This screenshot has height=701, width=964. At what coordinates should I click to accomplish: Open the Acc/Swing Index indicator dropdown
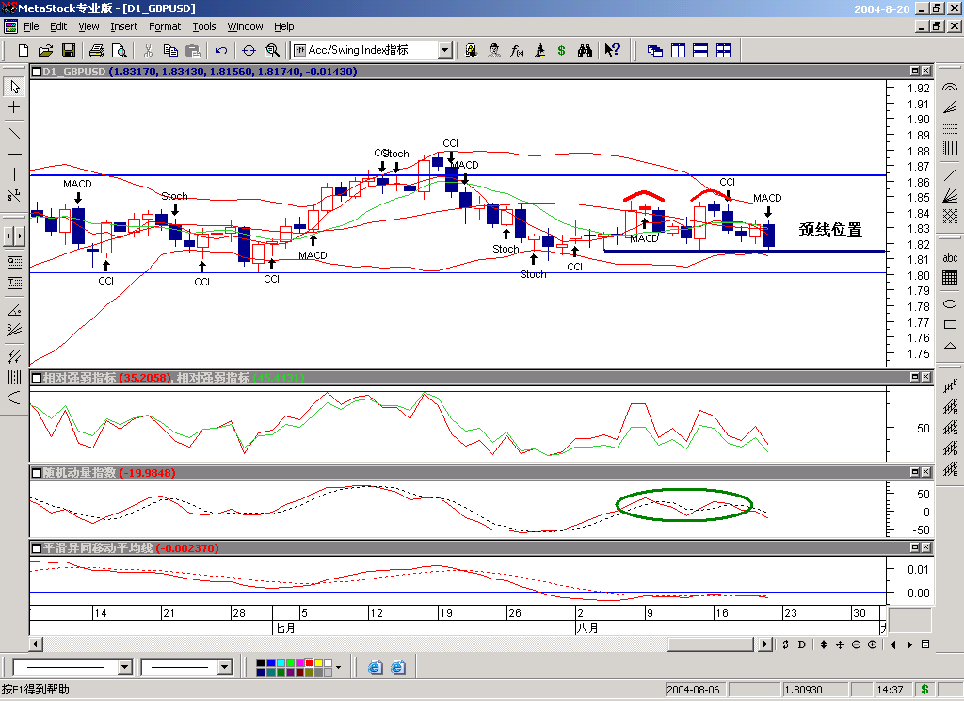point(444,50)
